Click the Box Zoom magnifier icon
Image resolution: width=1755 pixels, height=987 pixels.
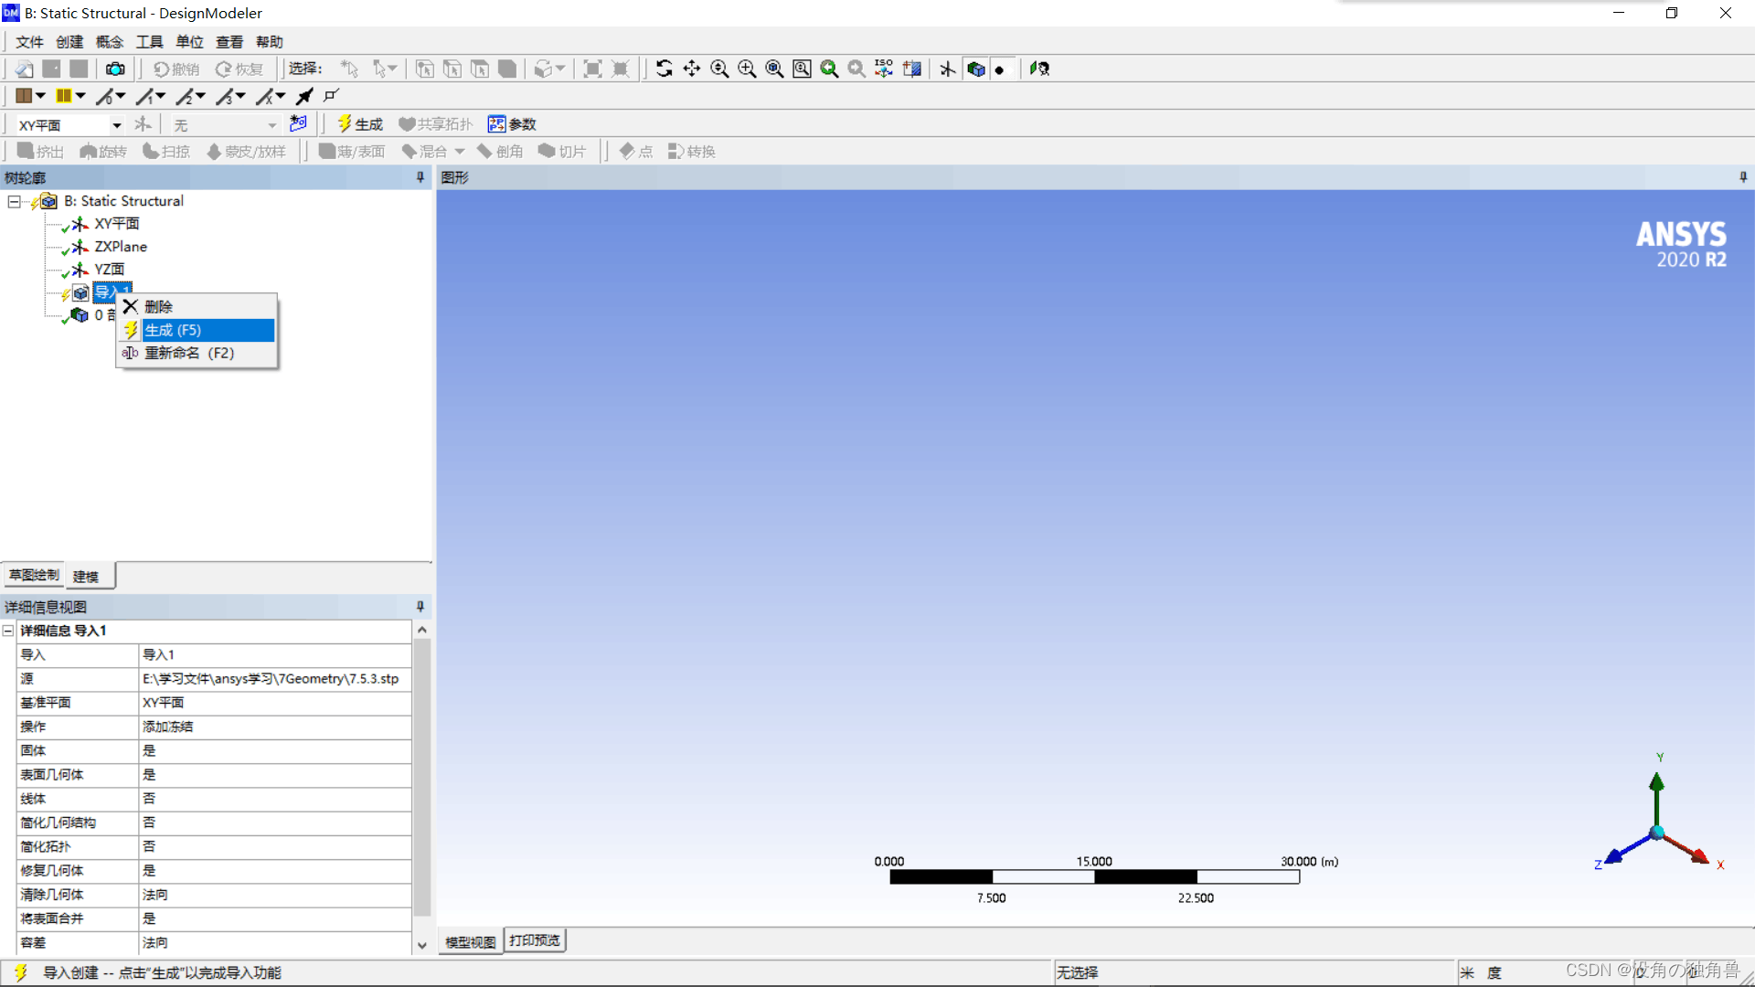point(747,69)
